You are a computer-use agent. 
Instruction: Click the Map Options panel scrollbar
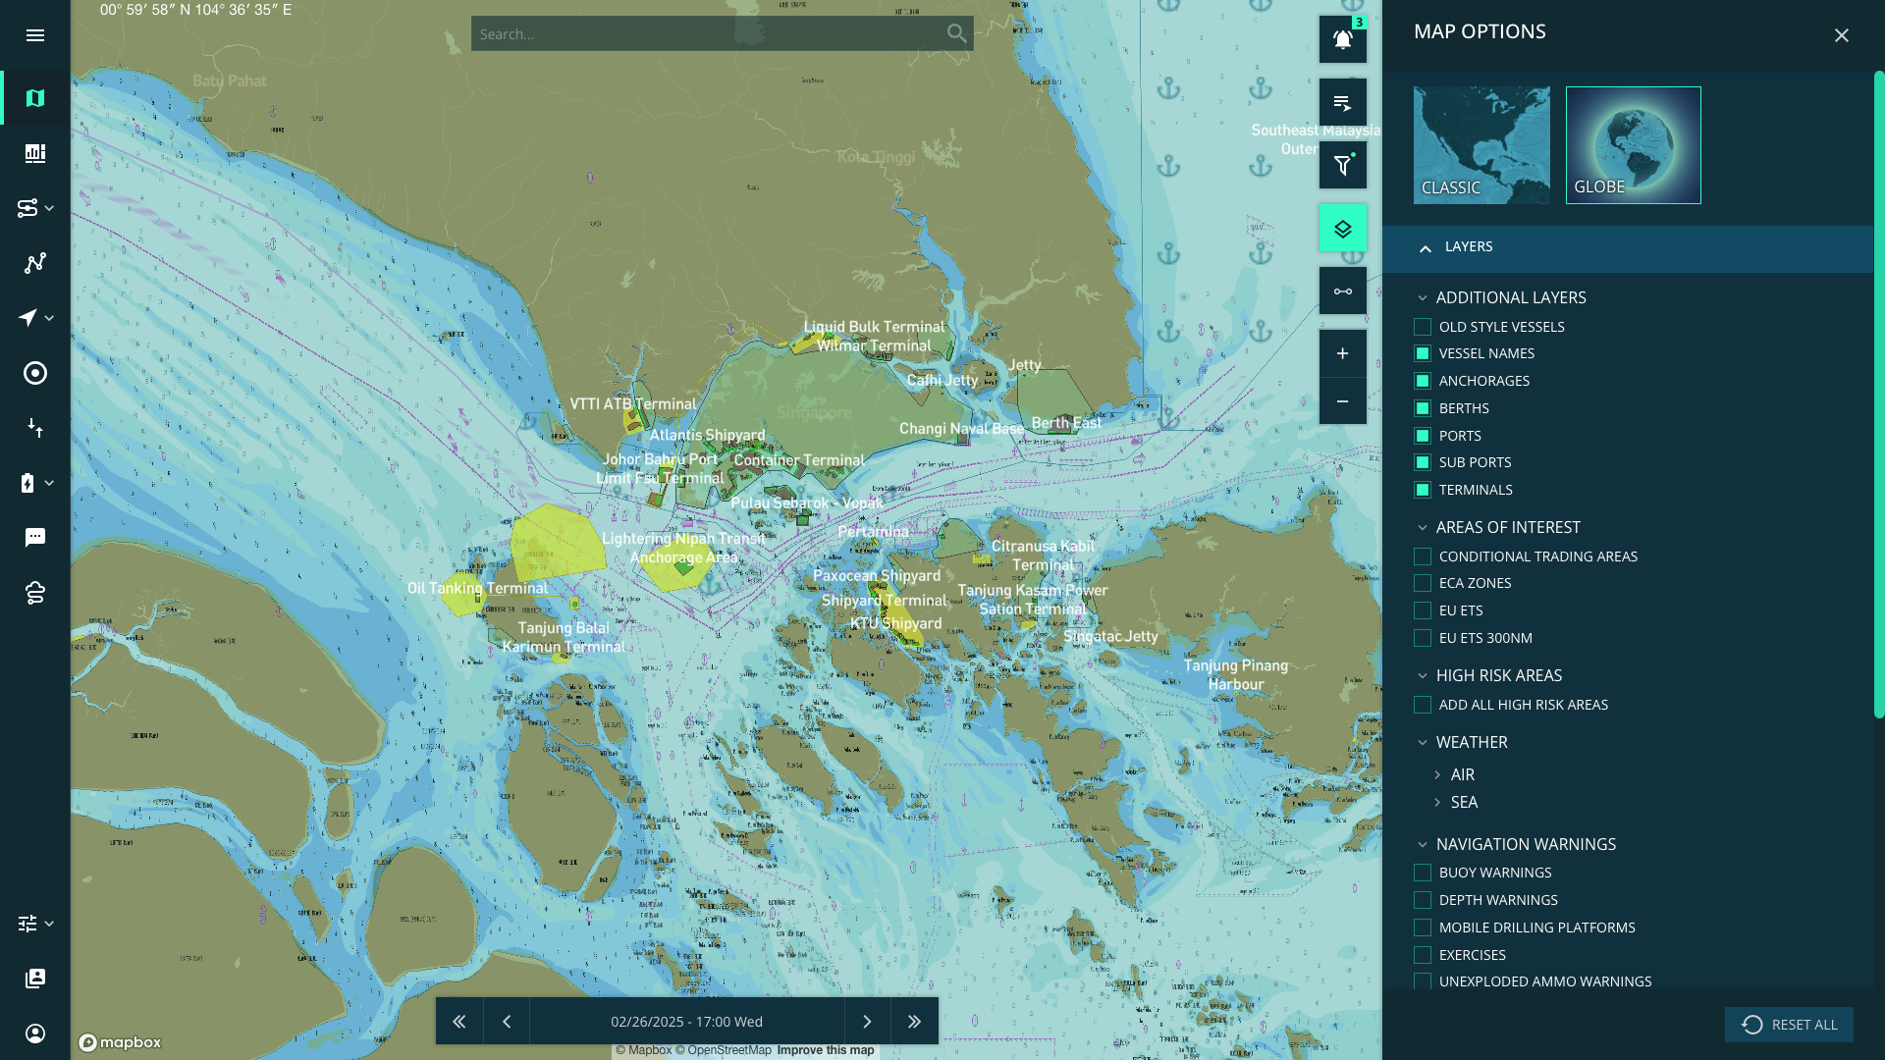(x=1878, y=395)
